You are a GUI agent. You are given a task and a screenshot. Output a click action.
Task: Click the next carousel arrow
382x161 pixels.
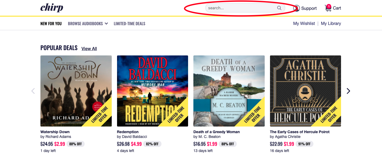[348, 91]
